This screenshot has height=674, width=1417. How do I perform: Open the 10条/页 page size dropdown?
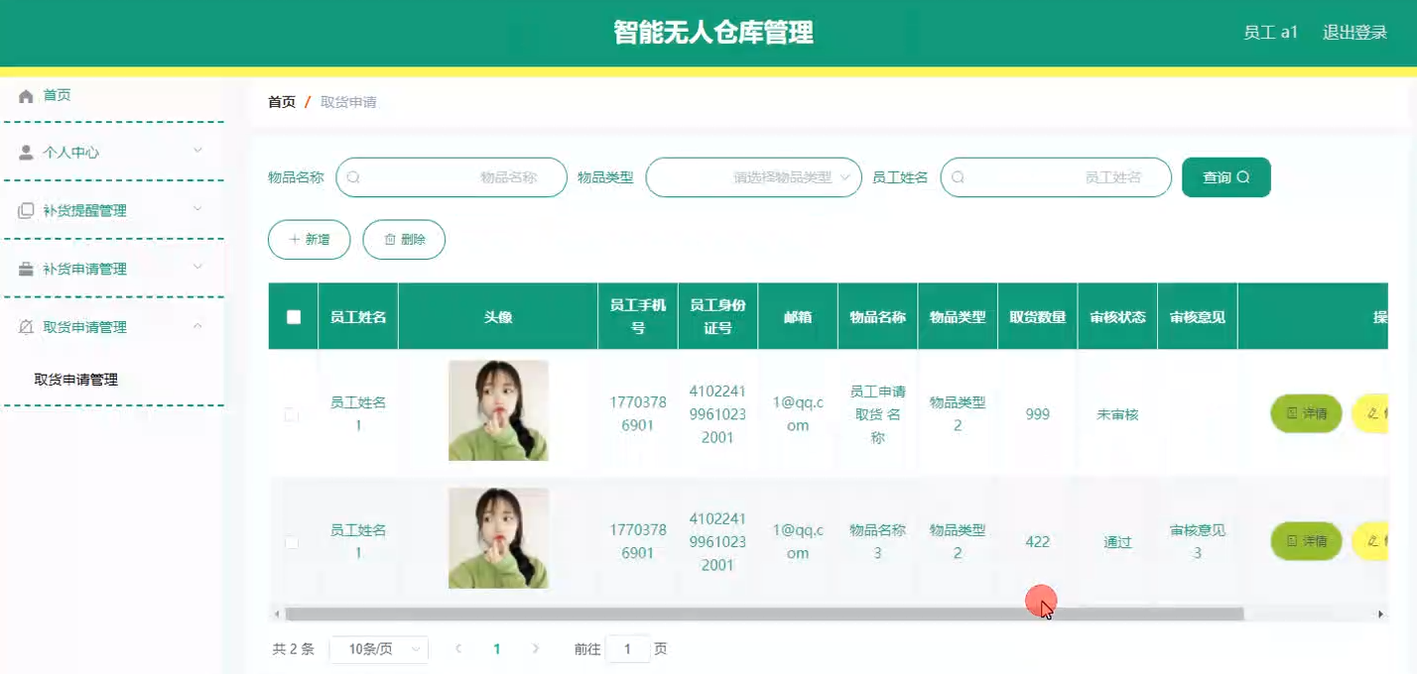click(378, 648)
